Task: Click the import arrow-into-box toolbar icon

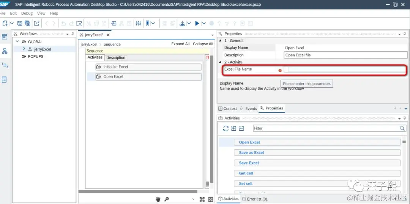Action: (114, 24)
